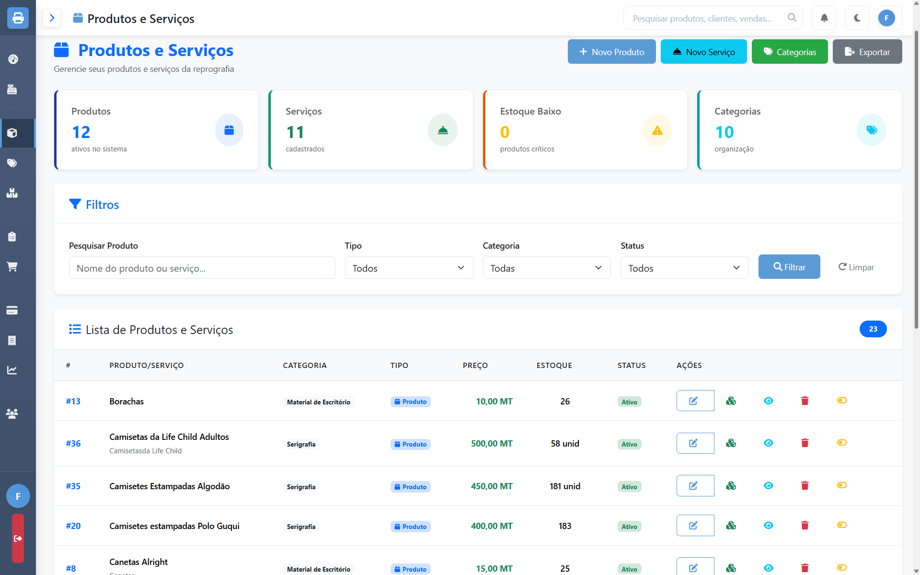View details eye icon for Camisetes estampadas Polo Guqui
Image resolution: width=920 pixels, height=575 pixels.
point(768,525)
